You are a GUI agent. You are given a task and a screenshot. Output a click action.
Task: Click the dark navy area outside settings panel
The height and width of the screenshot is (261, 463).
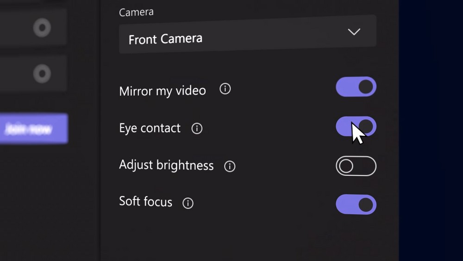(x=431, y=130)
